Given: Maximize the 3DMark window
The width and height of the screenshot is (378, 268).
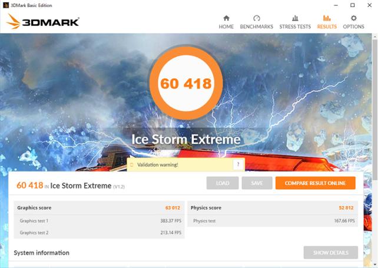Looking at the screenshot, I should 353,5.
